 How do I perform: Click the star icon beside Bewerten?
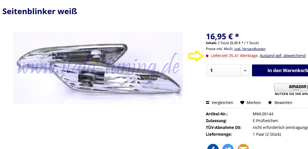[x=270, y=102]
